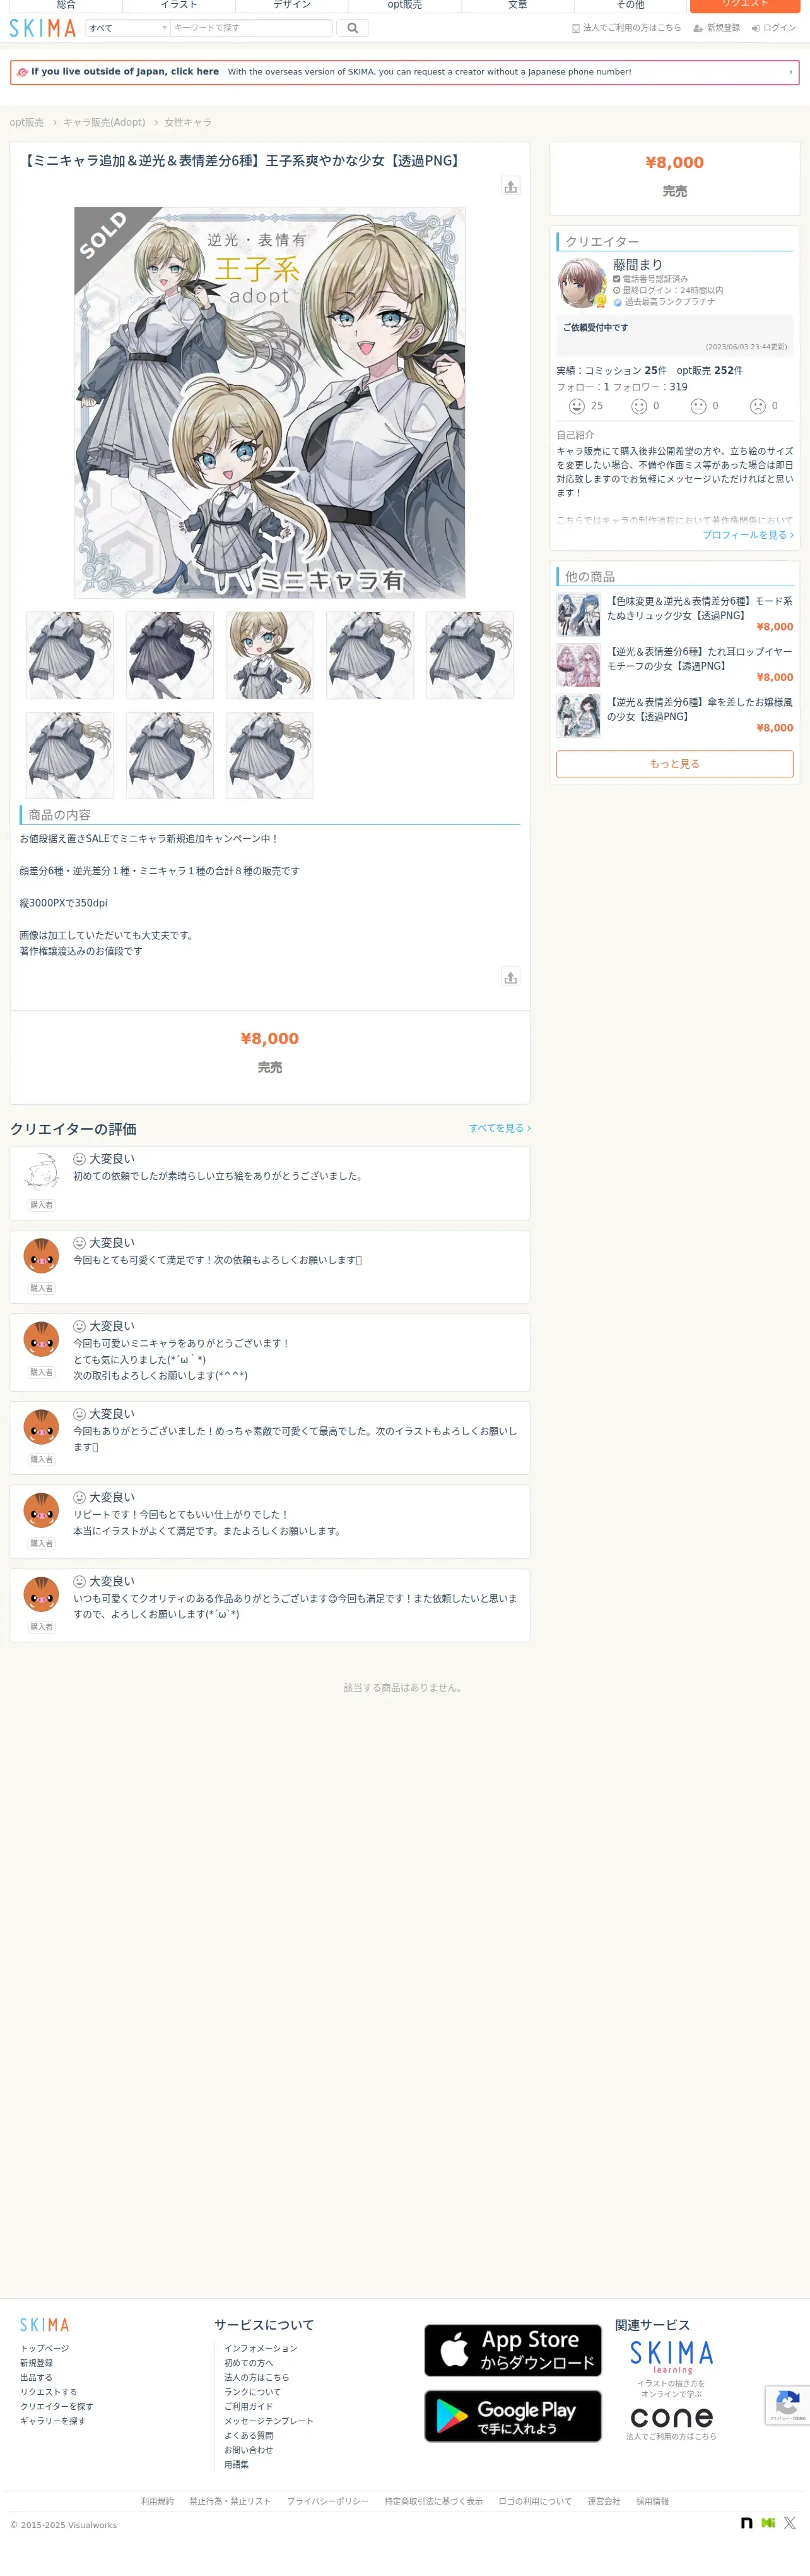Open the すべて category dropdown
The image size is (810, 2576).
(x=128, y=28)
